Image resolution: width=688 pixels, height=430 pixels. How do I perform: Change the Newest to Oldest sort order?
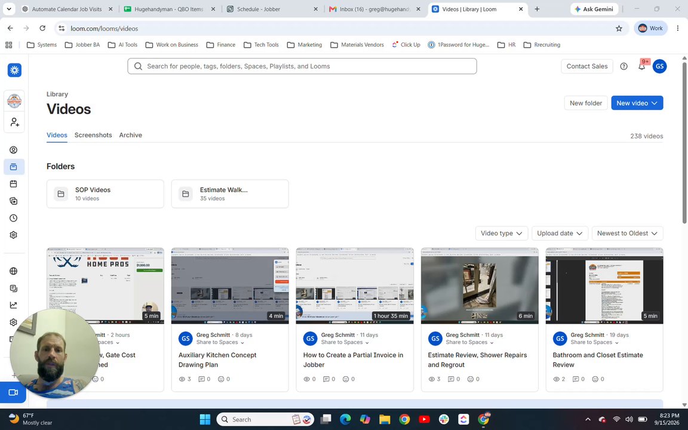(627, 234)
